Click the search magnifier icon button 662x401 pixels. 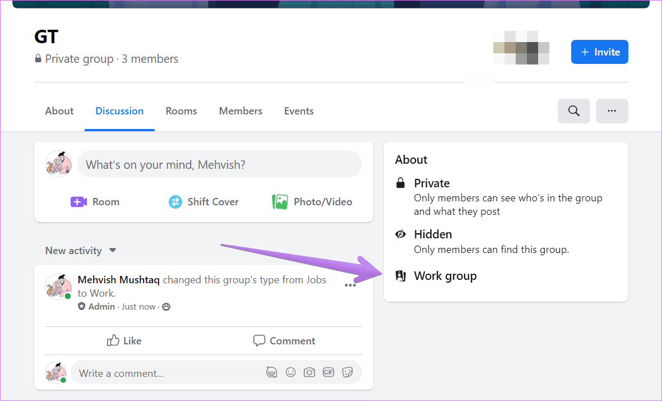573,110
